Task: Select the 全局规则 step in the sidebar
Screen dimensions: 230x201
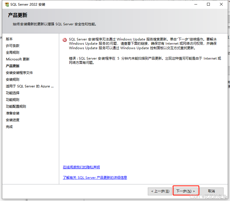Action: 13,53
